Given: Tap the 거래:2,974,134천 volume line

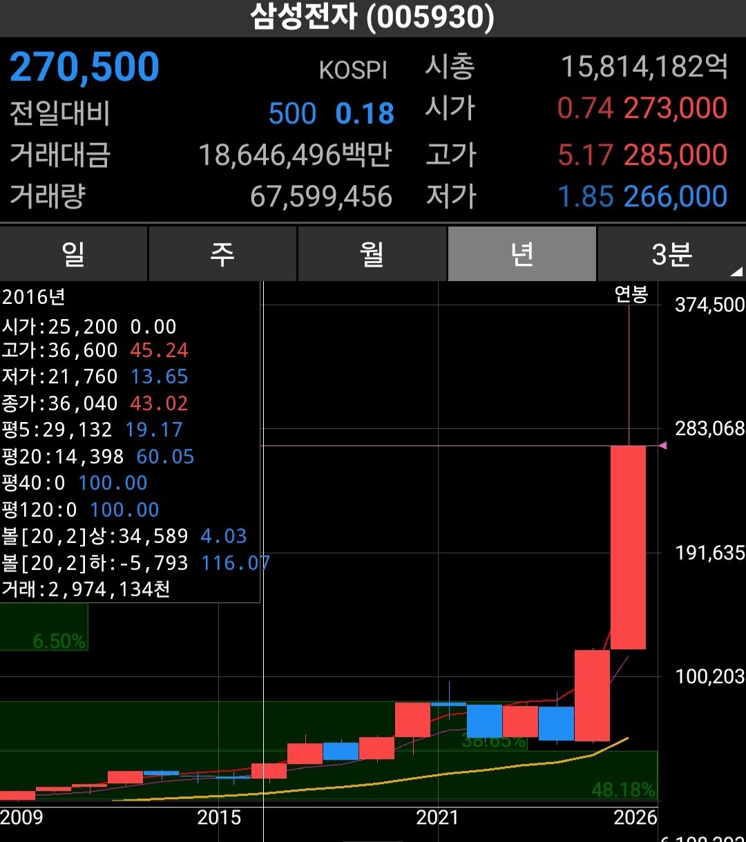Looking at the screenshot, I should pyautogui.click(x=86, y=589).
